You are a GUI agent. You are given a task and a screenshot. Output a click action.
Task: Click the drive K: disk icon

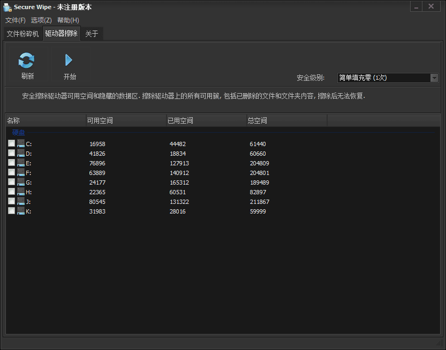pyautogui.click(x=20, y=211)
